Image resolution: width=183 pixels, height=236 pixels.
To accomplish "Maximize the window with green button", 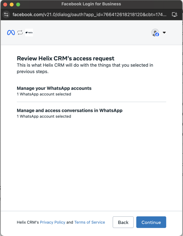I will [18, 4].
